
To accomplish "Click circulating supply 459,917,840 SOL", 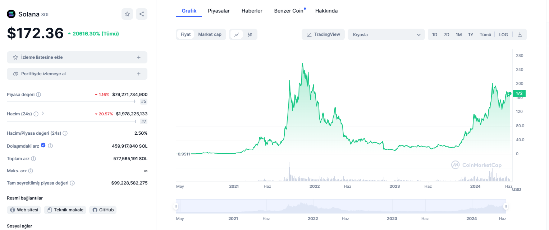I will pyautogui.click(x=130, y=146).
